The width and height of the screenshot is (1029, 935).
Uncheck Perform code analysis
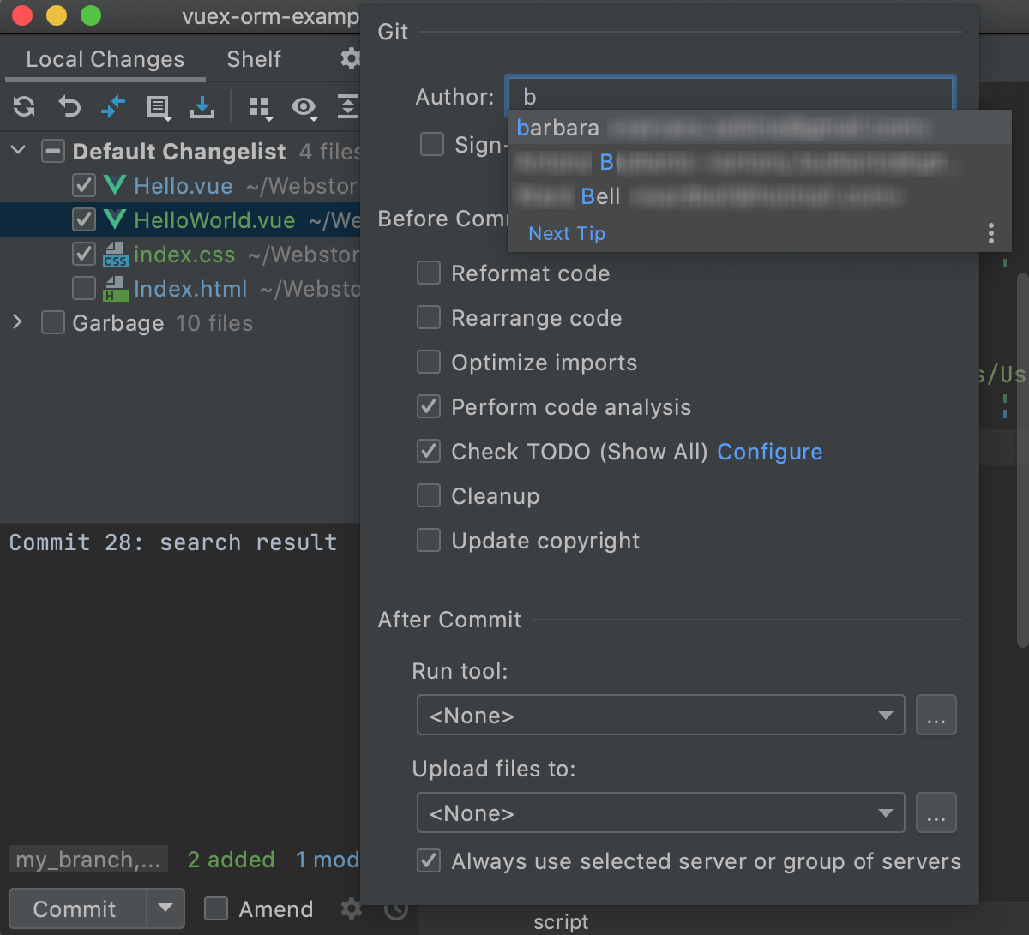click(429, 407)
